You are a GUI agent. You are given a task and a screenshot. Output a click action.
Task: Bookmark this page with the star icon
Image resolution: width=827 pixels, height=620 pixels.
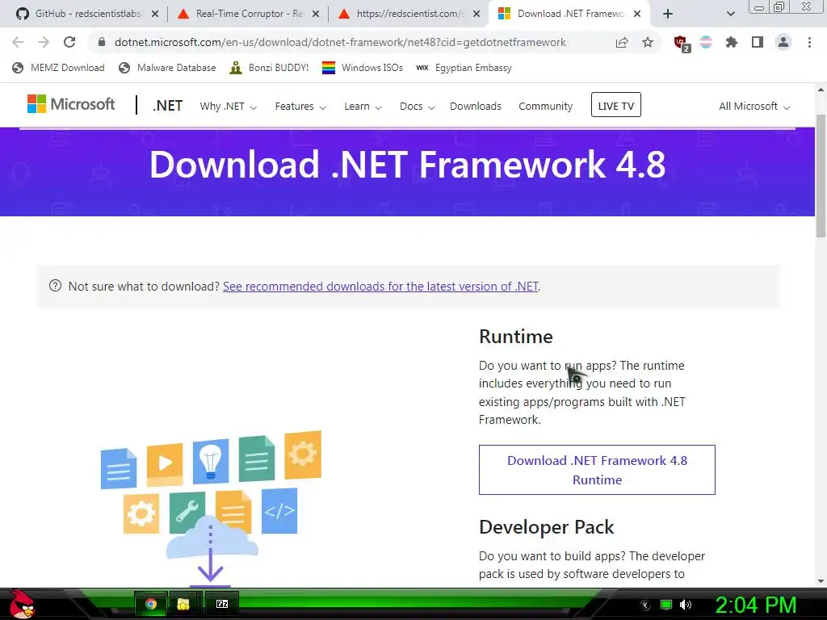648,42
